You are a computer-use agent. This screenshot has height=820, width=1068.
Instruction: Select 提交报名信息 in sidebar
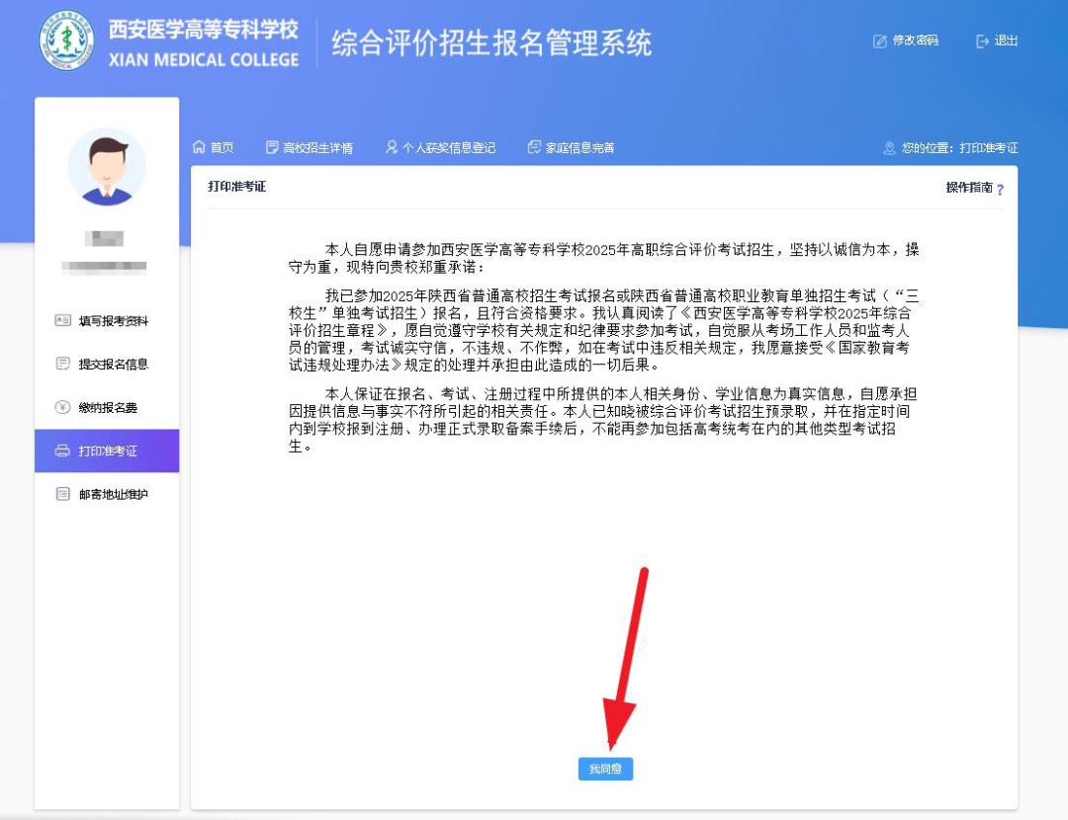[113, 365]
